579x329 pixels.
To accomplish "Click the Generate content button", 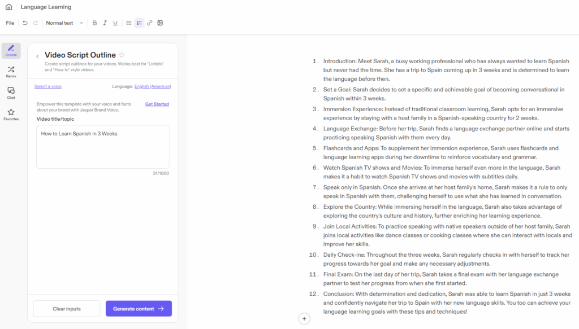I will [139, 309].
